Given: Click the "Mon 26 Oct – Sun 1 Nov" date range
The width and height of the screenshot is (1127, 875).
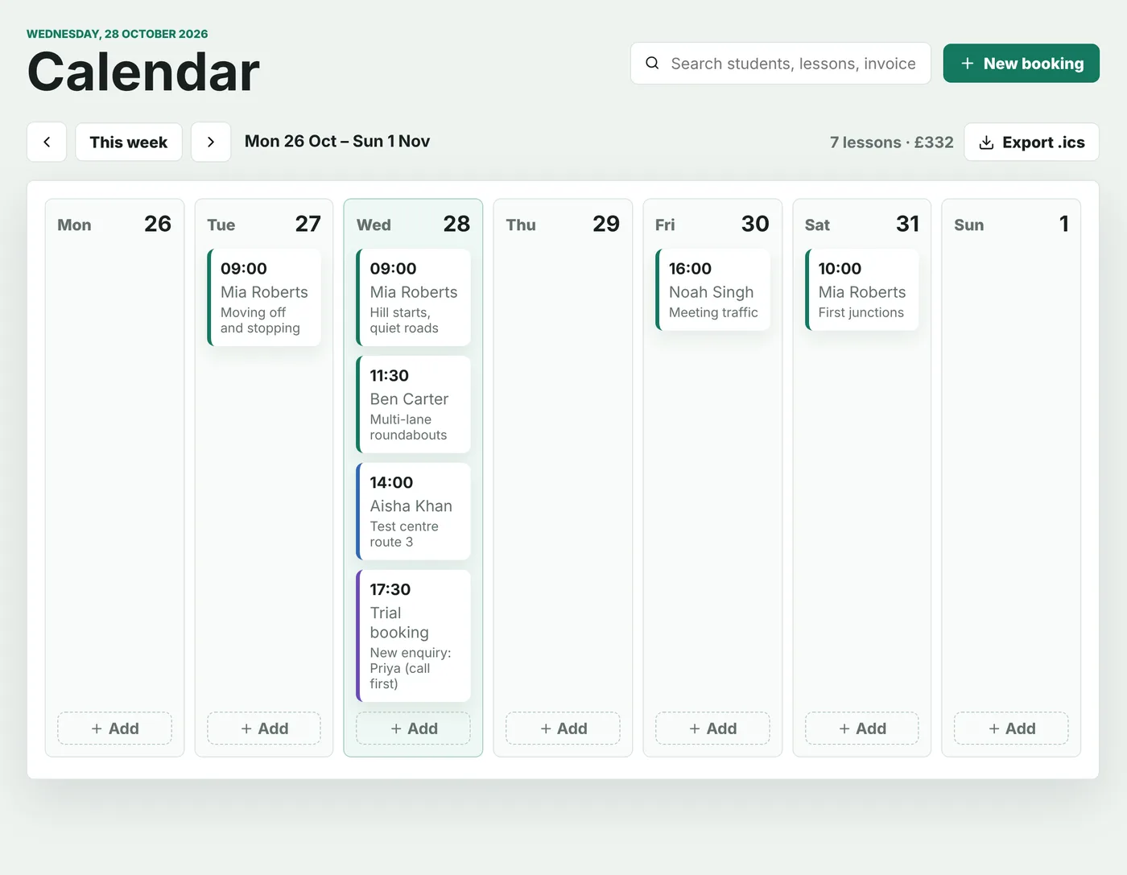Looking at the screenshot, I should (x=337, y=142).
